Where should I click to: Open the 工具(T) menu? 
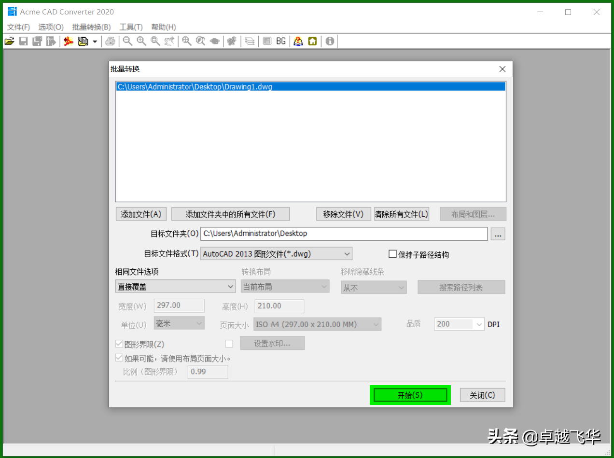[x=131, y=27]
